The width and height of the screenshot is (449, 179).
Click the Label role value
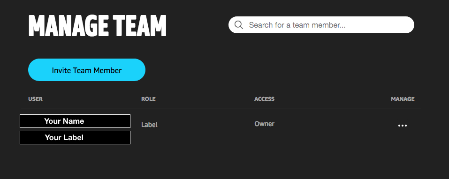click(149, 125)
